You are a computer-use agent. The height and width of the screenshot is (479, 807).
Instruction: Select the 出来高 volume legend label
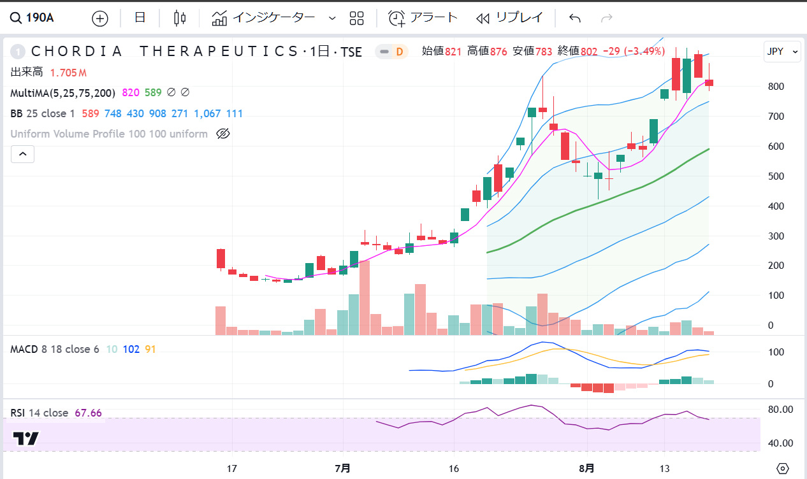(26, 73)
